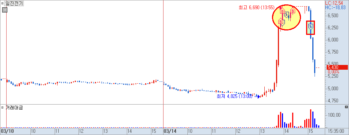Click the 일진전기 stock name label
349x135 pixels.
[x=14, y=3]
